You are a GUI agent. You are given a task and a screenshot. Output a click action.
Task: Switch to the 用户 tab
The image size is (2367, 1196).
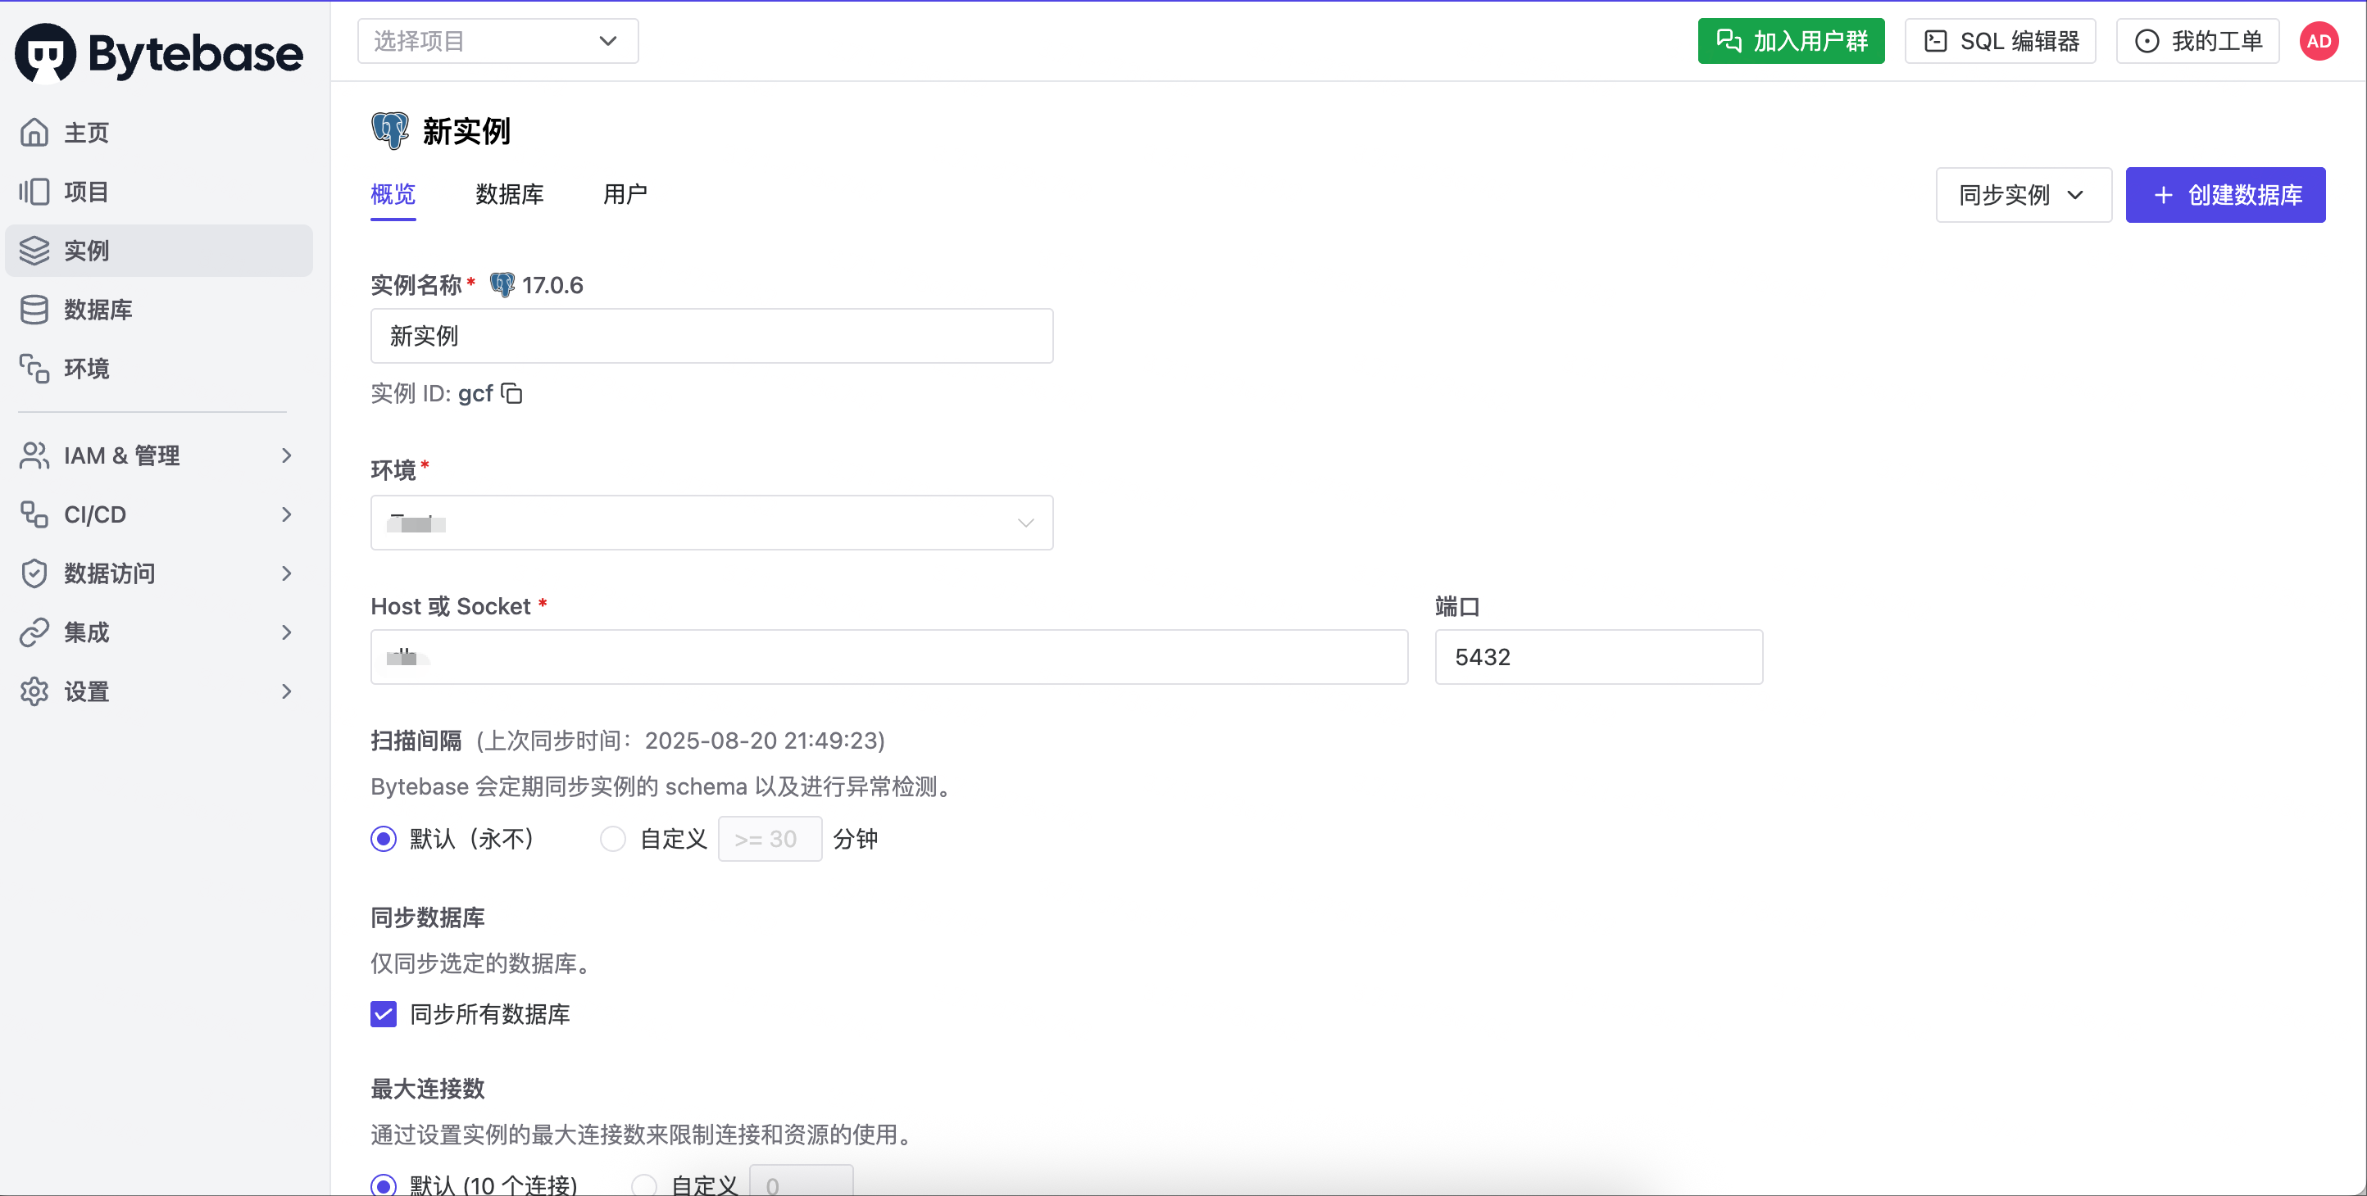click(x=625, y=194)
